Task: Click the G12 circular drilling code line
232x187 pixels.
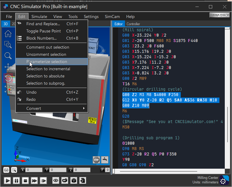Action: point(170,100)
